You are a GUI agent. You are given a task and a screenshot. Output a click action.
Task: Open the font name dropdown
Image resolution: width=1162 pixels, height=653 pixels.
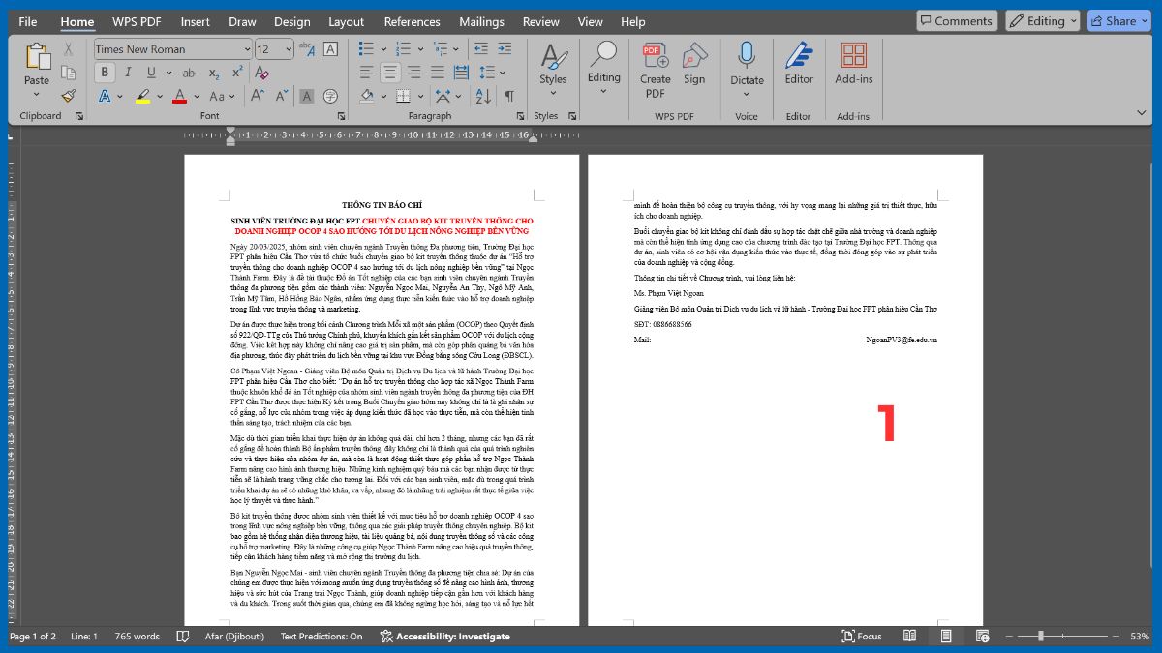[x=246, y=49]
